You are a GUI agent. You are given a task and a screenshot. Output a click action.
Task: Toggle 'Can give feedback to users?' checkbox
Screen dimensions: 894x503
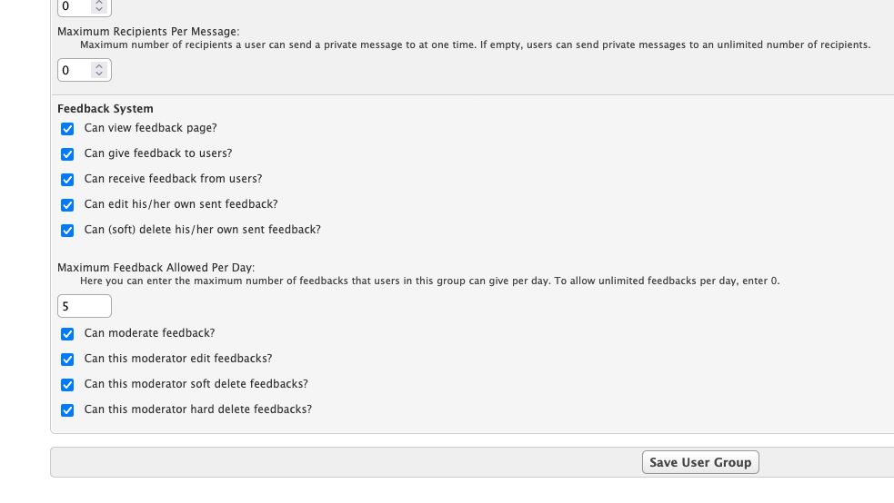67,154
